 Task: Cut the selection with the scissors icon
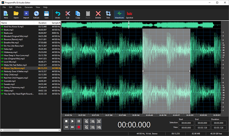tap(68, 14)
